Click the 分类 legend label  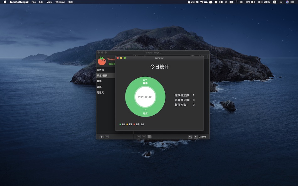coord(142,124)
